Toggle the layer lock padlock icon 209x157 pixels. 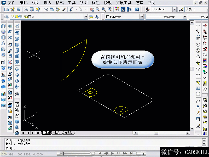(25, 17)
